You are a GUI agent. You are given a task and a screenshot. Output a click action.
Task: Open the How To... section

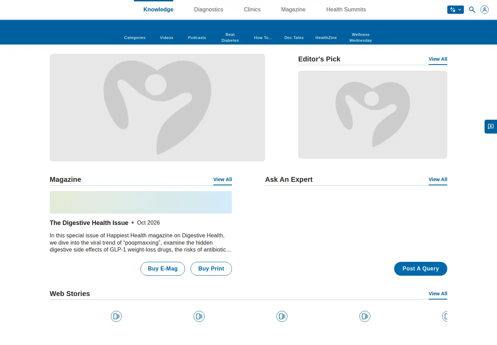click(263, 38)
